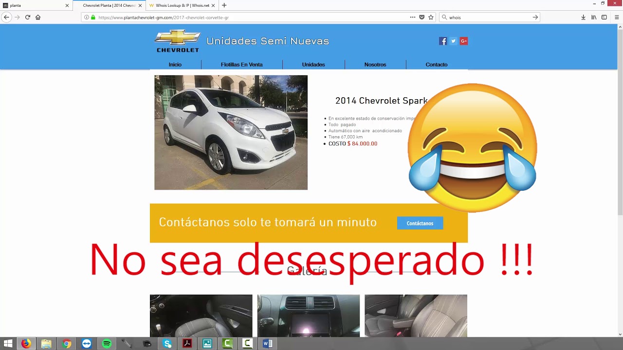Open the Firefox hamburger menu
The image size is (623, 350).
pos(617,17)
